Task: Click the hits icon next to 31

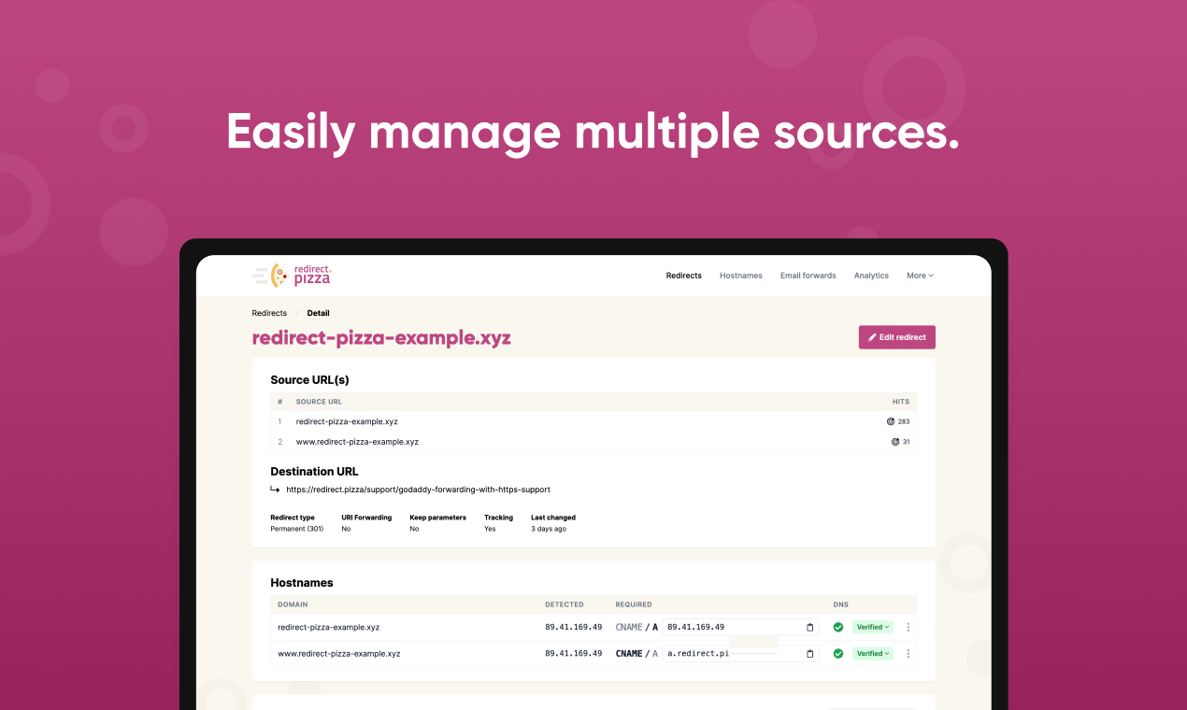Action: [894, 442]
